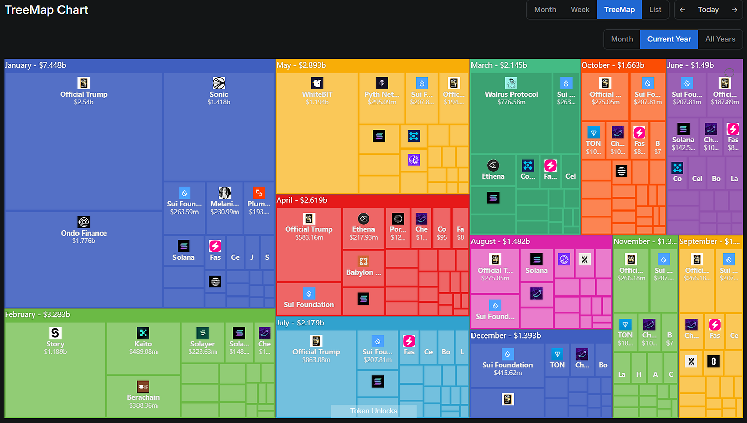Click the Story logo in February
Viewport: 747px width, 423px height.
pyautogui.click(x=55, y=333)
